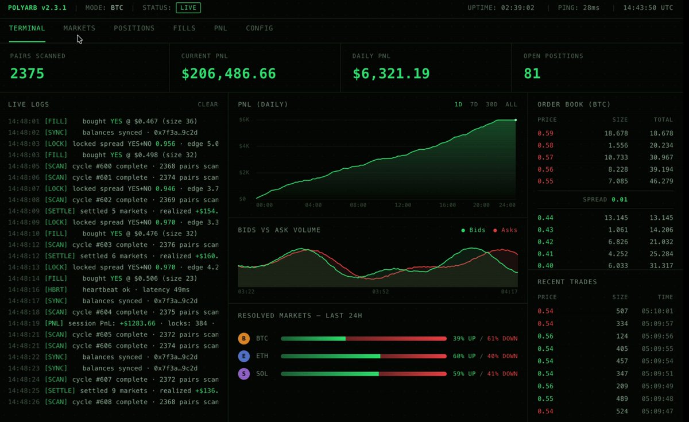This screenshot has width=689, height=422.
Task: Select the 1D chart range
Action: tap(459, 104)
